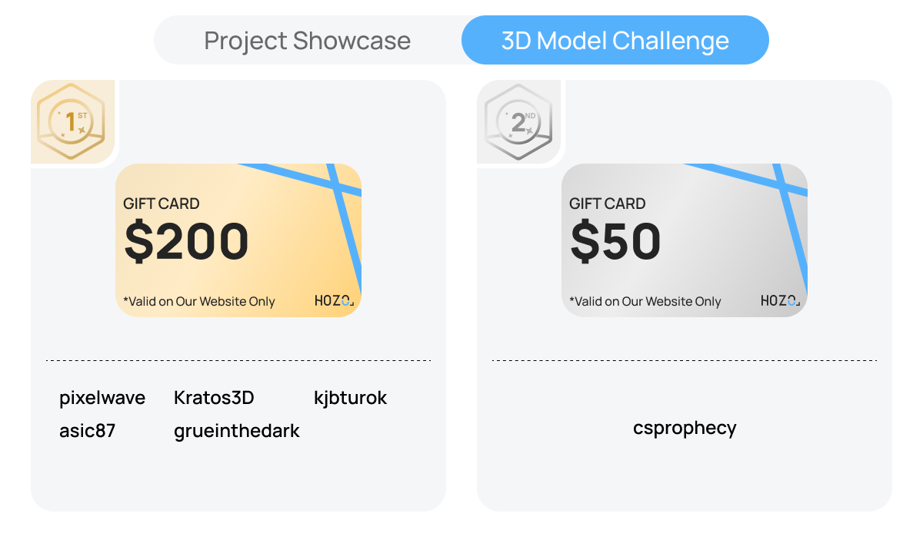Select the username asic87
Screen dimensions: 923x553
(x=87, y=431)
